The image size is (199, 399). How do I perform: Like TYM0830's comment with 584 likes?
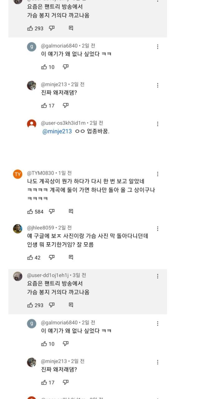[30, 212]
